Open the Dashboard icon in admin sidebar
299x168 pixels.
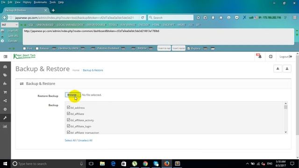click(5, 67)
